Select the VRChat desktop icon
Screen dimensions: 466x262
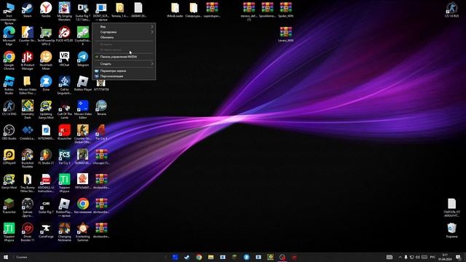tap(65, 58)
